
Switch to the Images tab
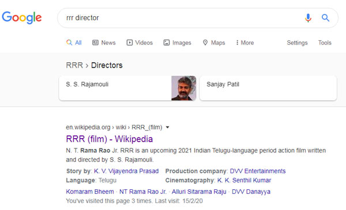[177, 43]
